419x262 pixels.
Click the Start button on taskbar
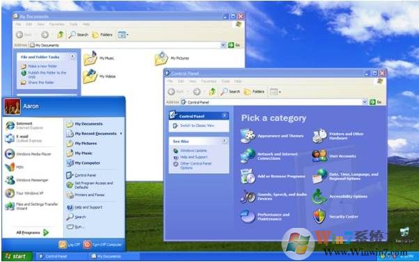pos(17,256)
